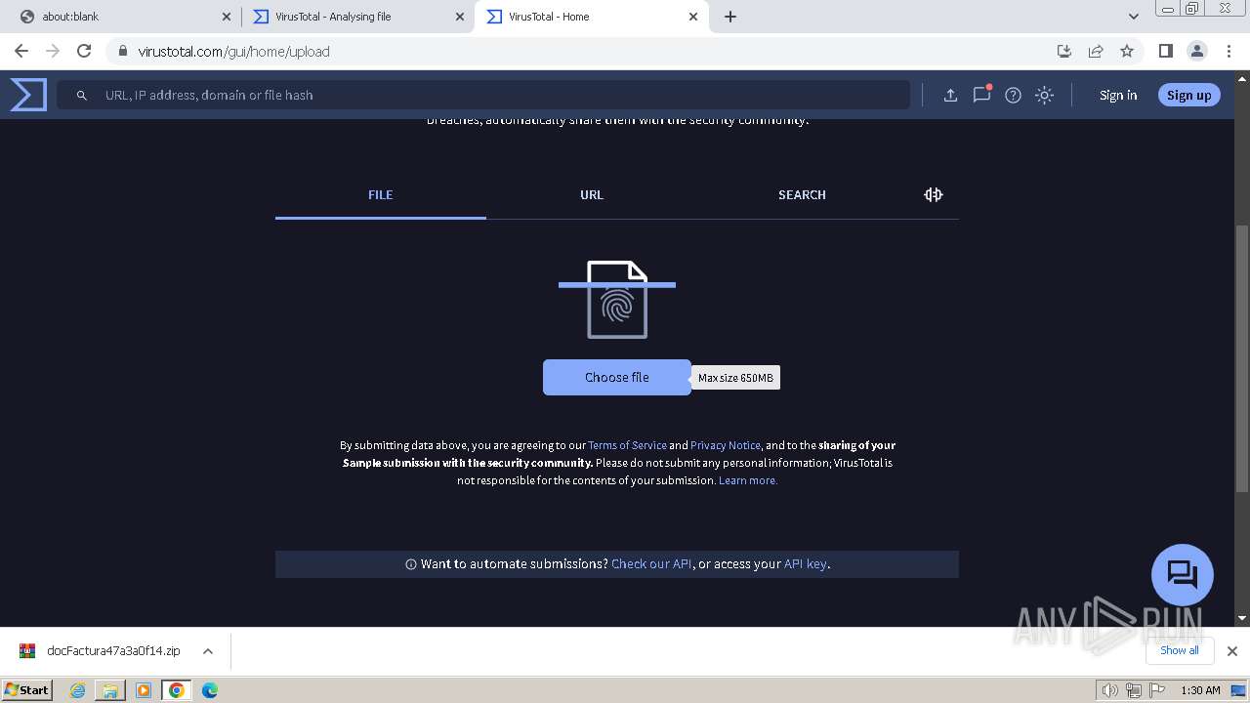Open the Check our API link
Viewport: 1250px width, 703px height.
(651, 563)
